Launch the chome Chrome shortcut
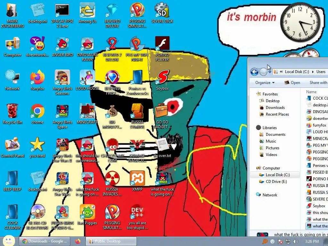Image resolution: width=328 pixels, height=246 pixels. (37, 114)
